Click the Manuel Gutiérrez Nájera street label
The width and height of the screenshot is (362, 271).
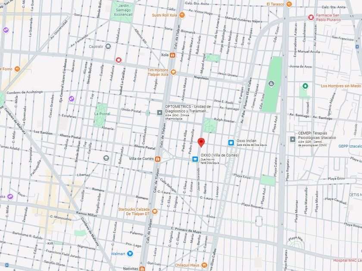click(x=243, y=19)
